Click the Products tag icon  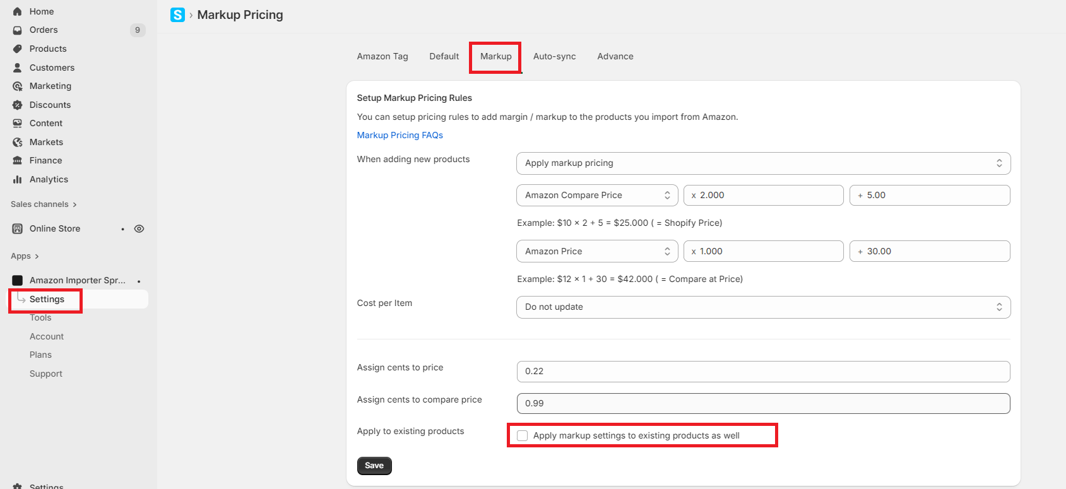[18, 49]
